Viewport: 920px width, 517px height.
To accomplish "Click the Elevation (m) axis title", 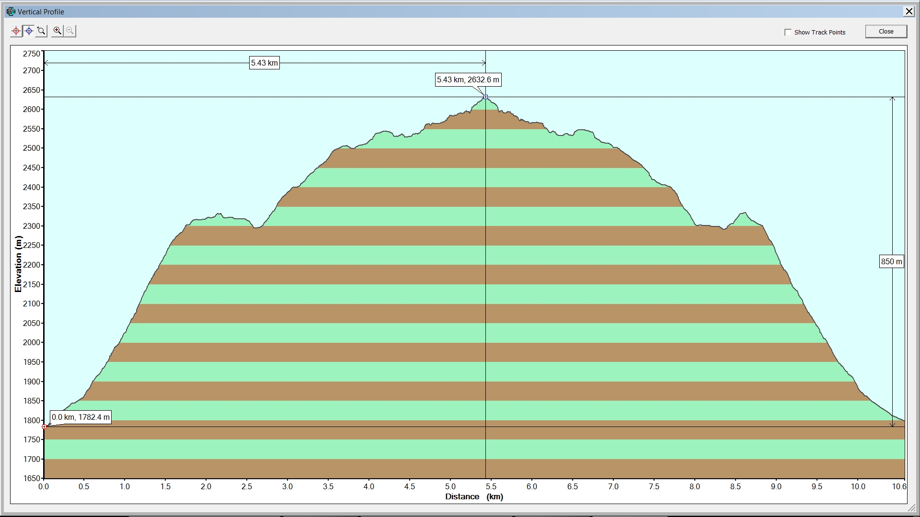I will coord(18,264).
